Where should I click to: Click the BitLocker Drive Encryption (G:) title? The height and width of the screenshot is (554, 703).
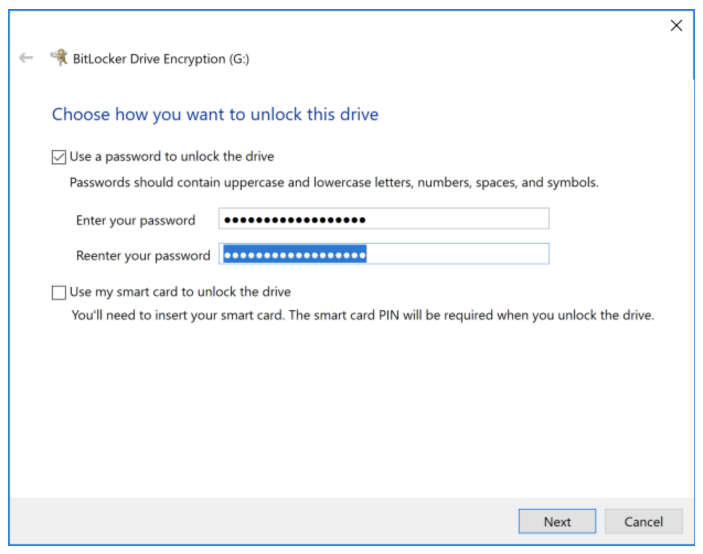161,59
